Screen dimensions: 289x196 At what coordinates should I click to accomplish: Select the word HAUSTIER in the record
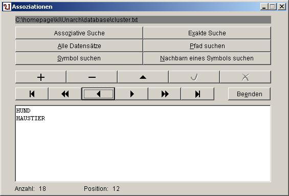pyautogui.click(x=31, y=118)
